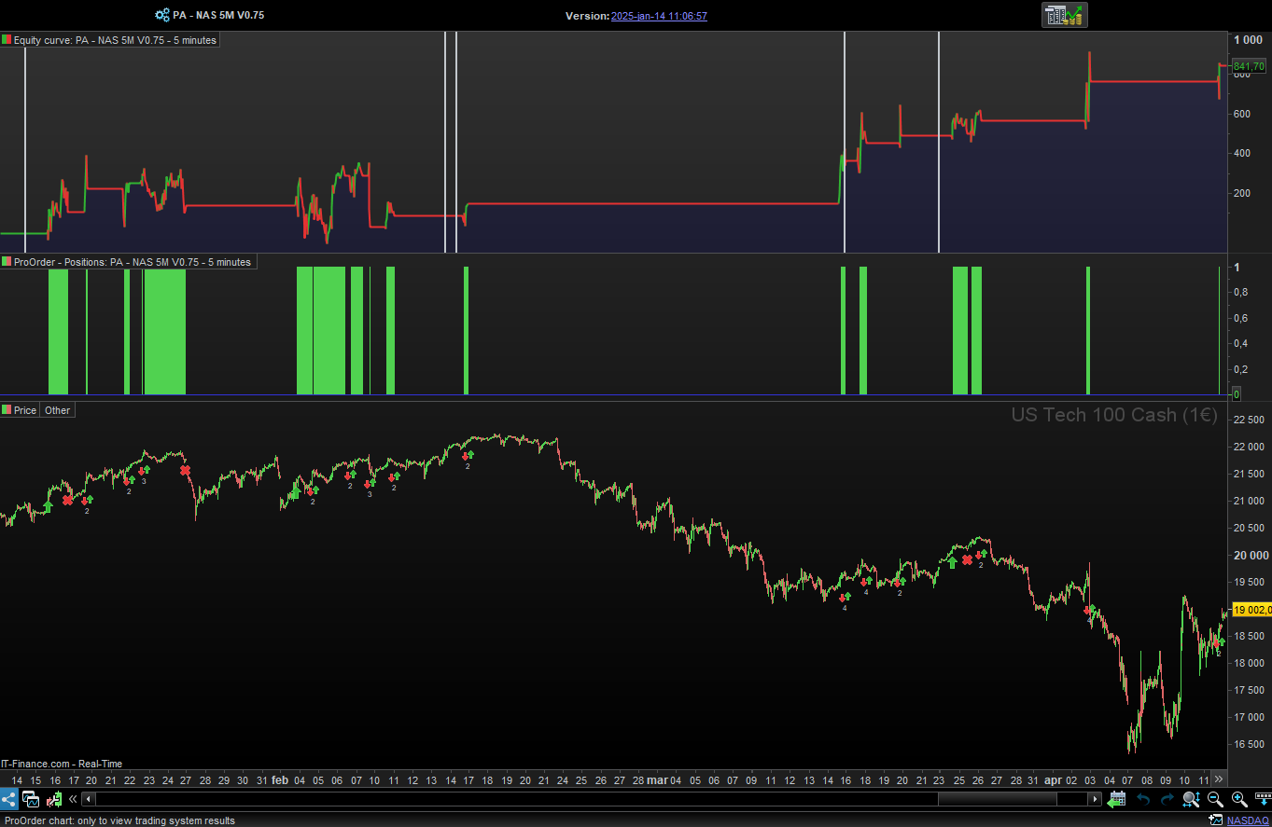Image resolution: width=1272 pixels, height=827 pixels.
Task: Click the ProOrder Positions panel color icon
Action: (7, 262)
